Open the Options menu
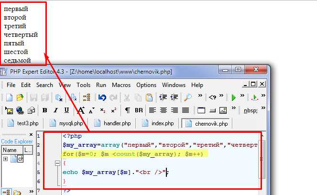This screenshot has width=317, height=195. [x=146, y=85]
